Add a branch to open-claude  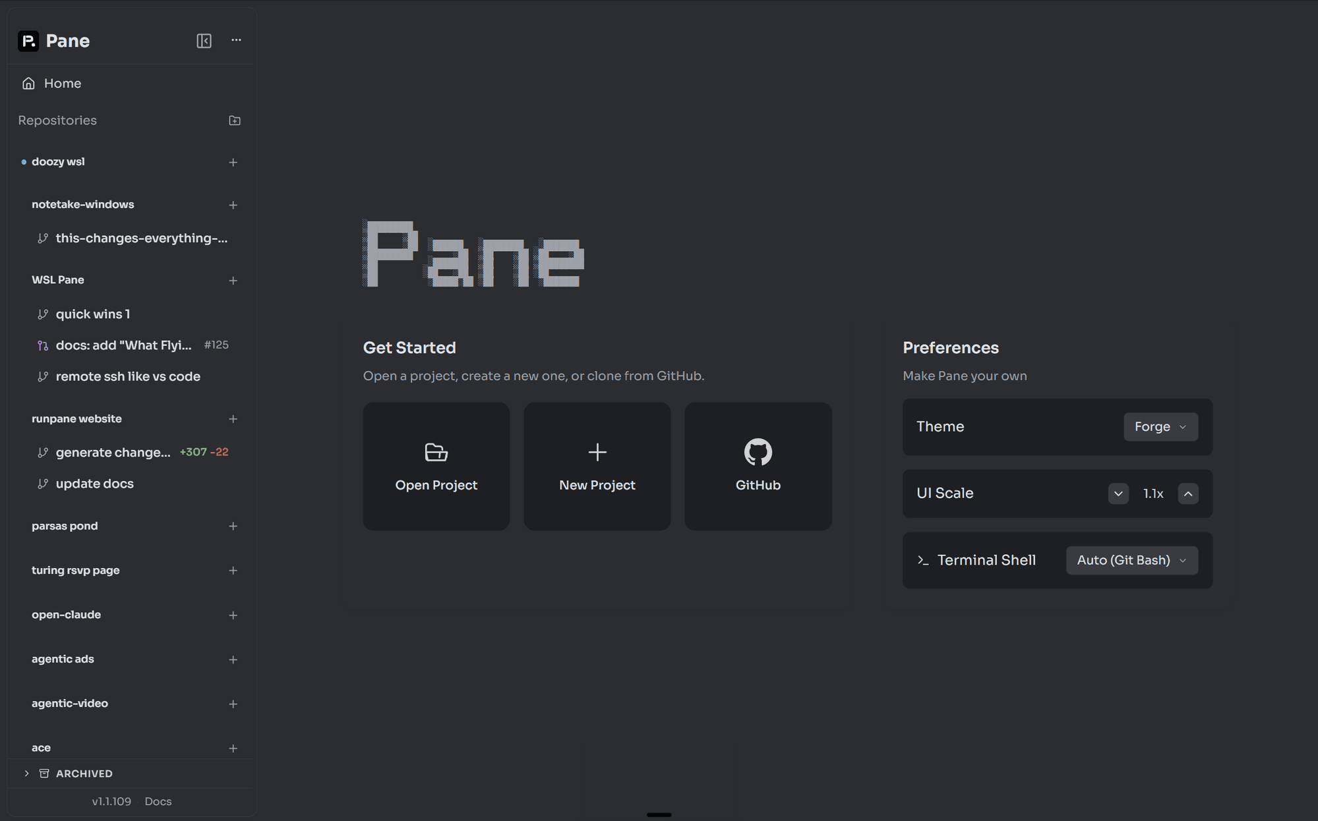[x=233, y=615]
